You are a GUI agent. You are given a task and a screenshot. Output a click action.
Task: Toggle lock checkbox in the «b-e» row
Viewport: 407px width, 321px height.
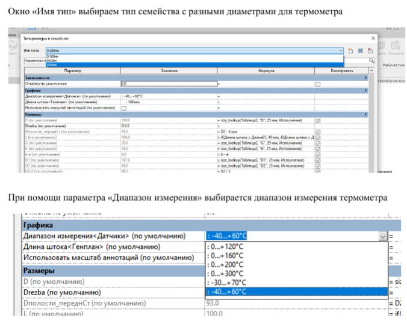click(x=318, y=155)
